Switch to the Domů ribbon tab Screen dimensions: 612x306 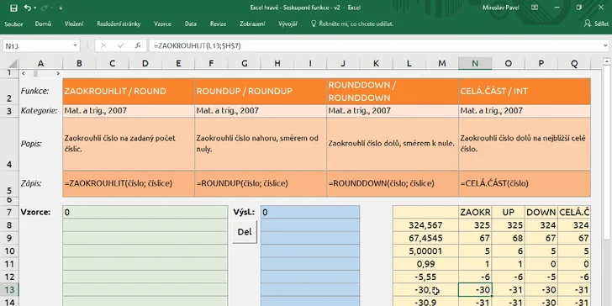[43, 24]
